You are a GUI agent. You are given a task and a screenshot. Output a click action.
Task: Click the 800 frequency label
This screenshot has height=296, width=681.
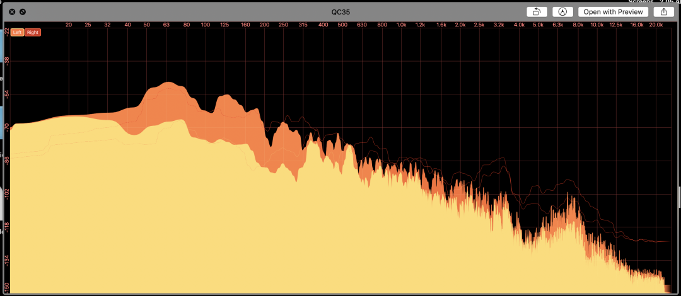pyautogui.click(x=382, y=25)
